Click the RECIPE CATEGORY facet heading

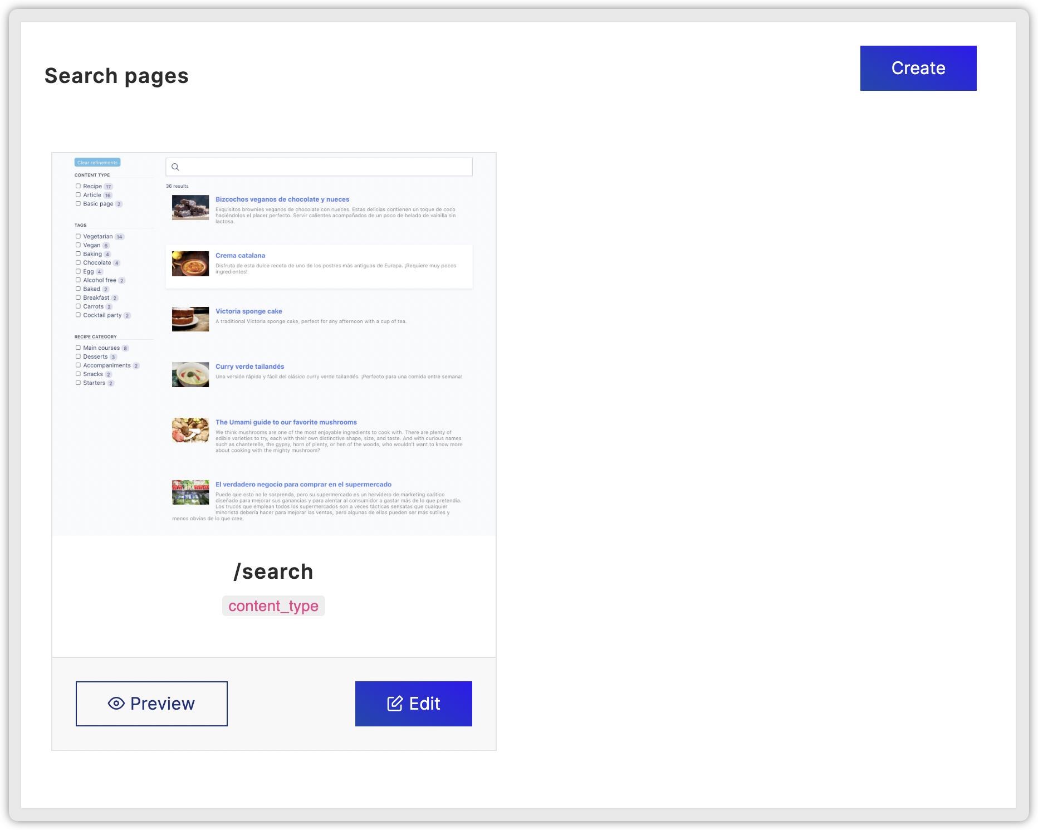96,337
